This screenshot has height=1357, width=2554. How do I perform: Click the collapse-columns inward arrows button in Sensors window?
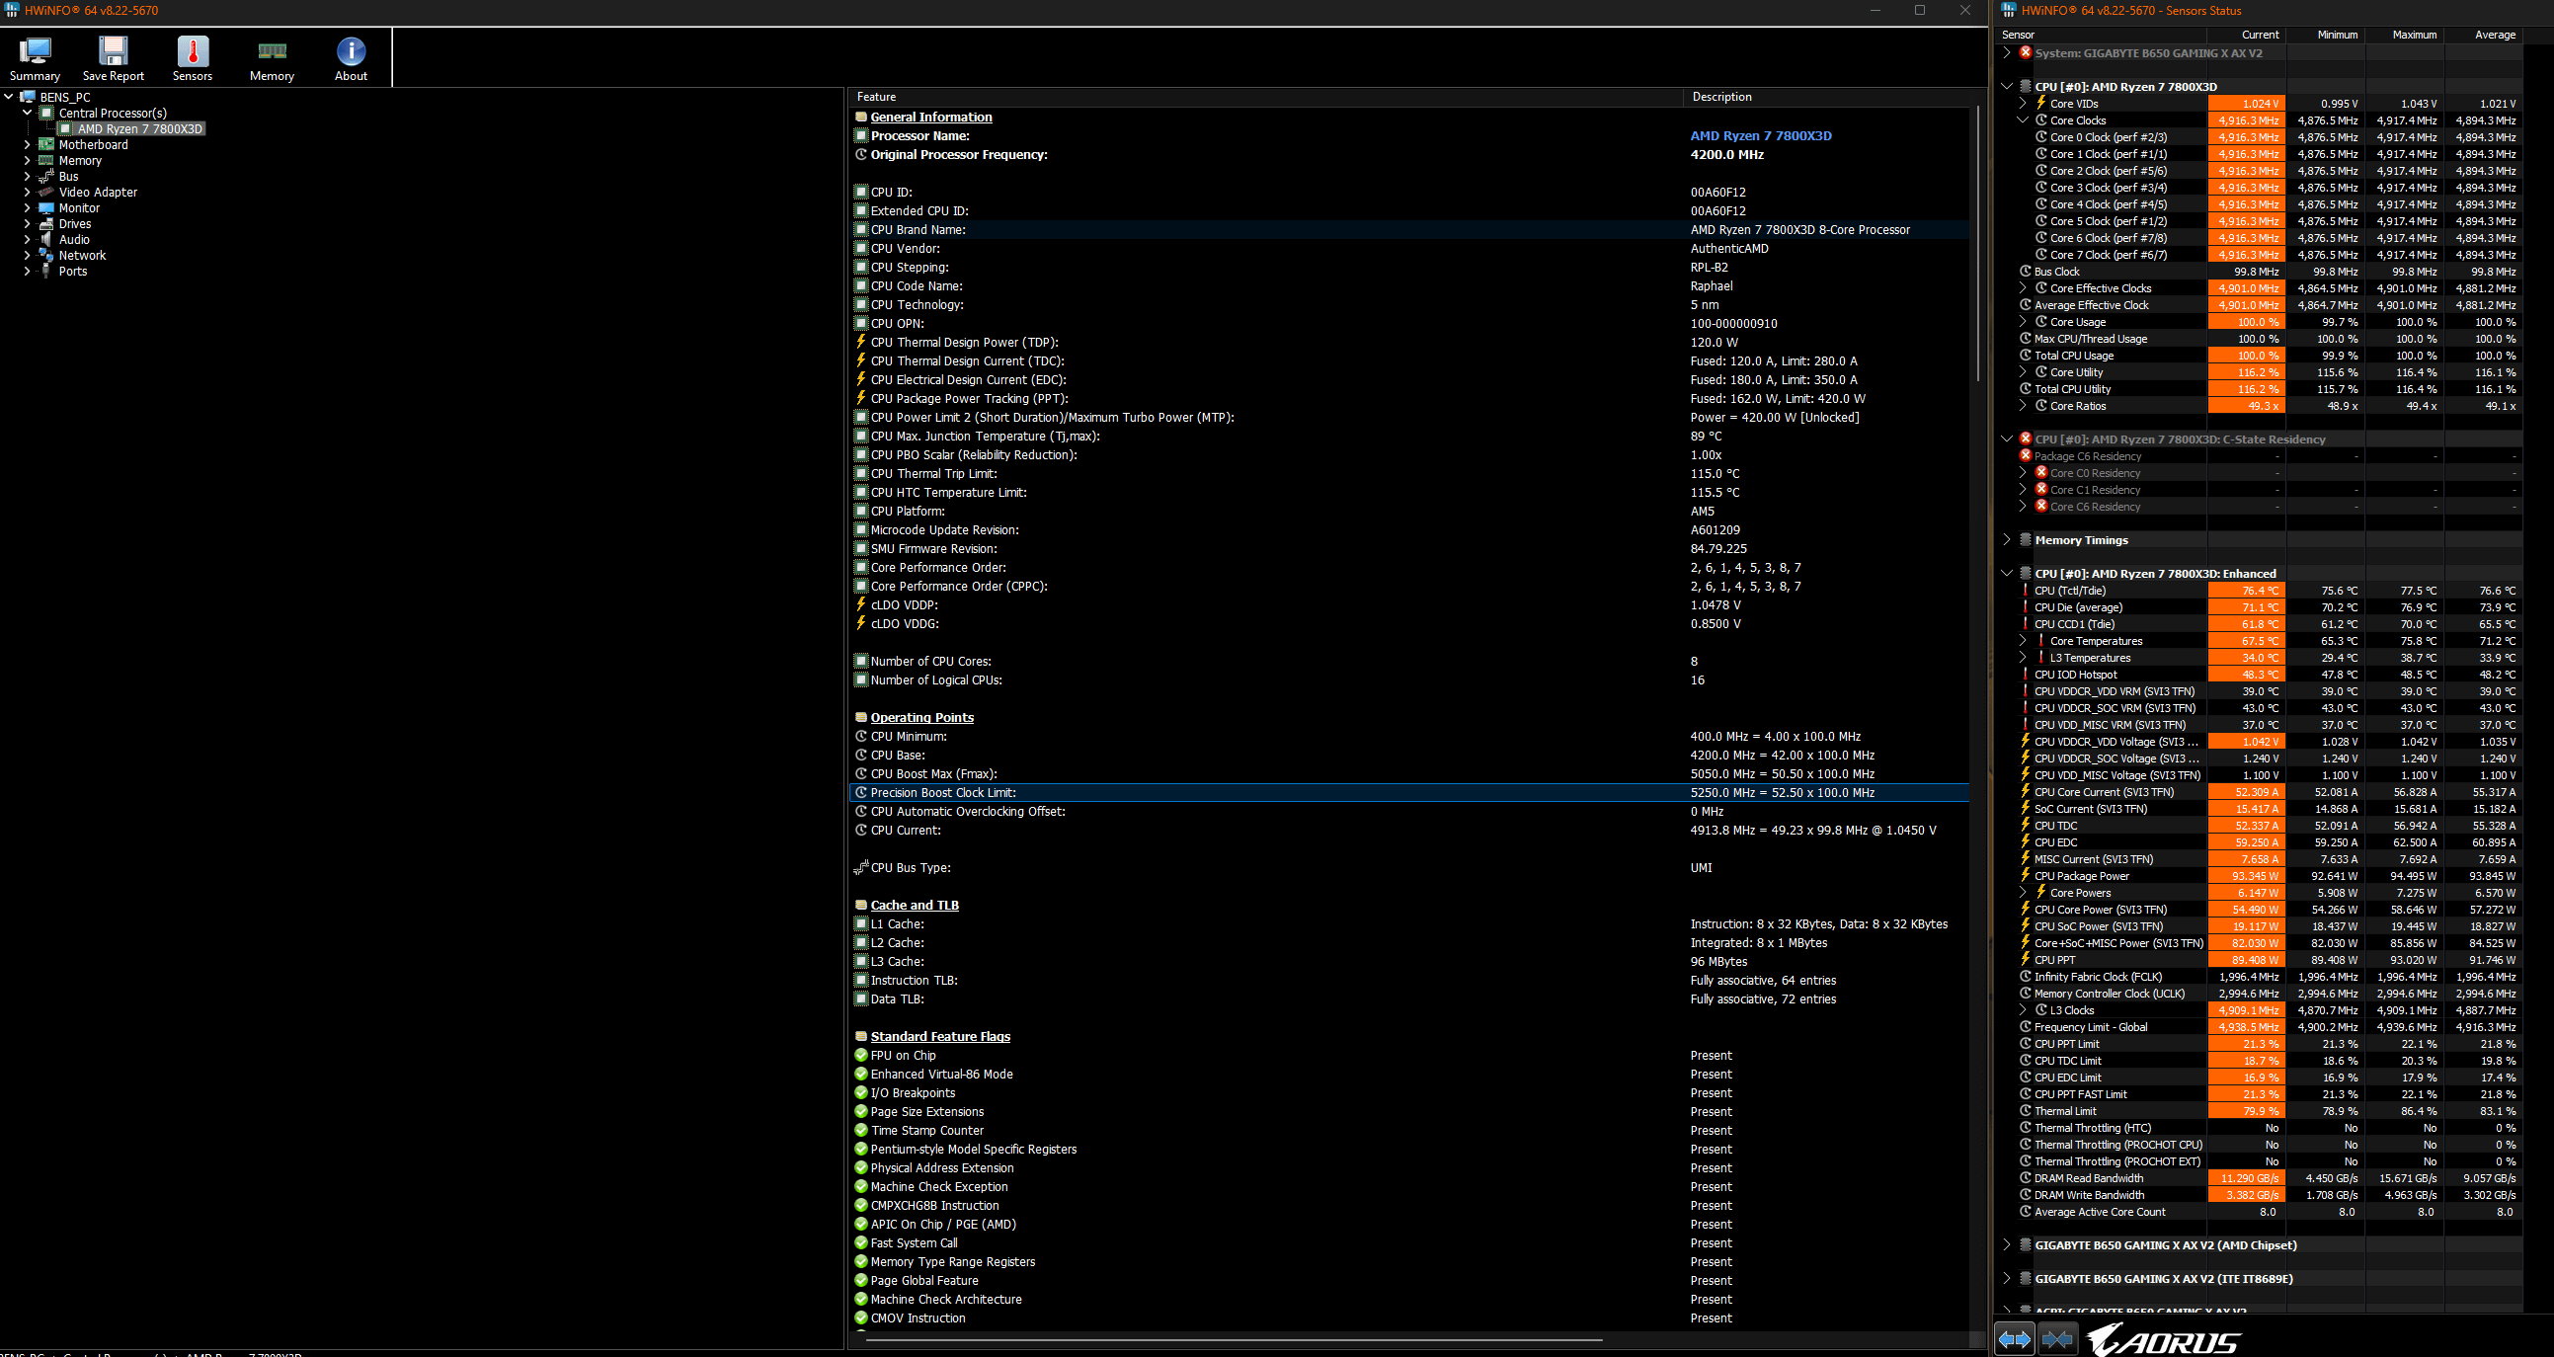point(2057,1339)
